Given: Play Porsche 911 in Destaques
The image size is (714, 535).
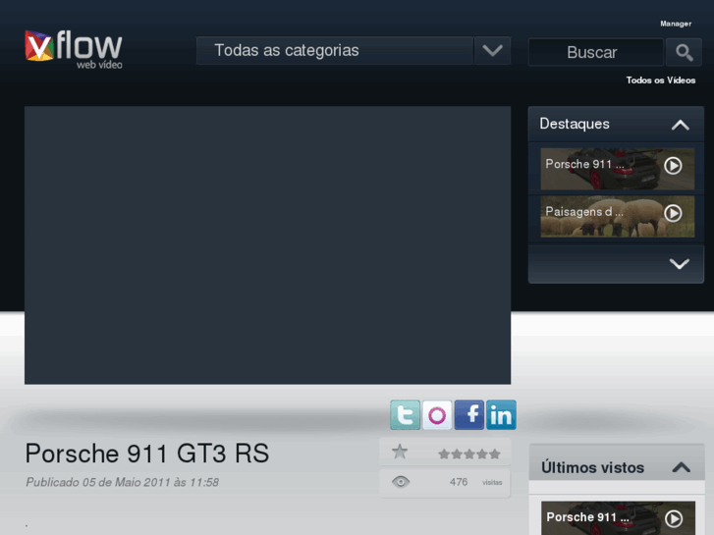Looking at the screenshot, I should pos(673,166).
